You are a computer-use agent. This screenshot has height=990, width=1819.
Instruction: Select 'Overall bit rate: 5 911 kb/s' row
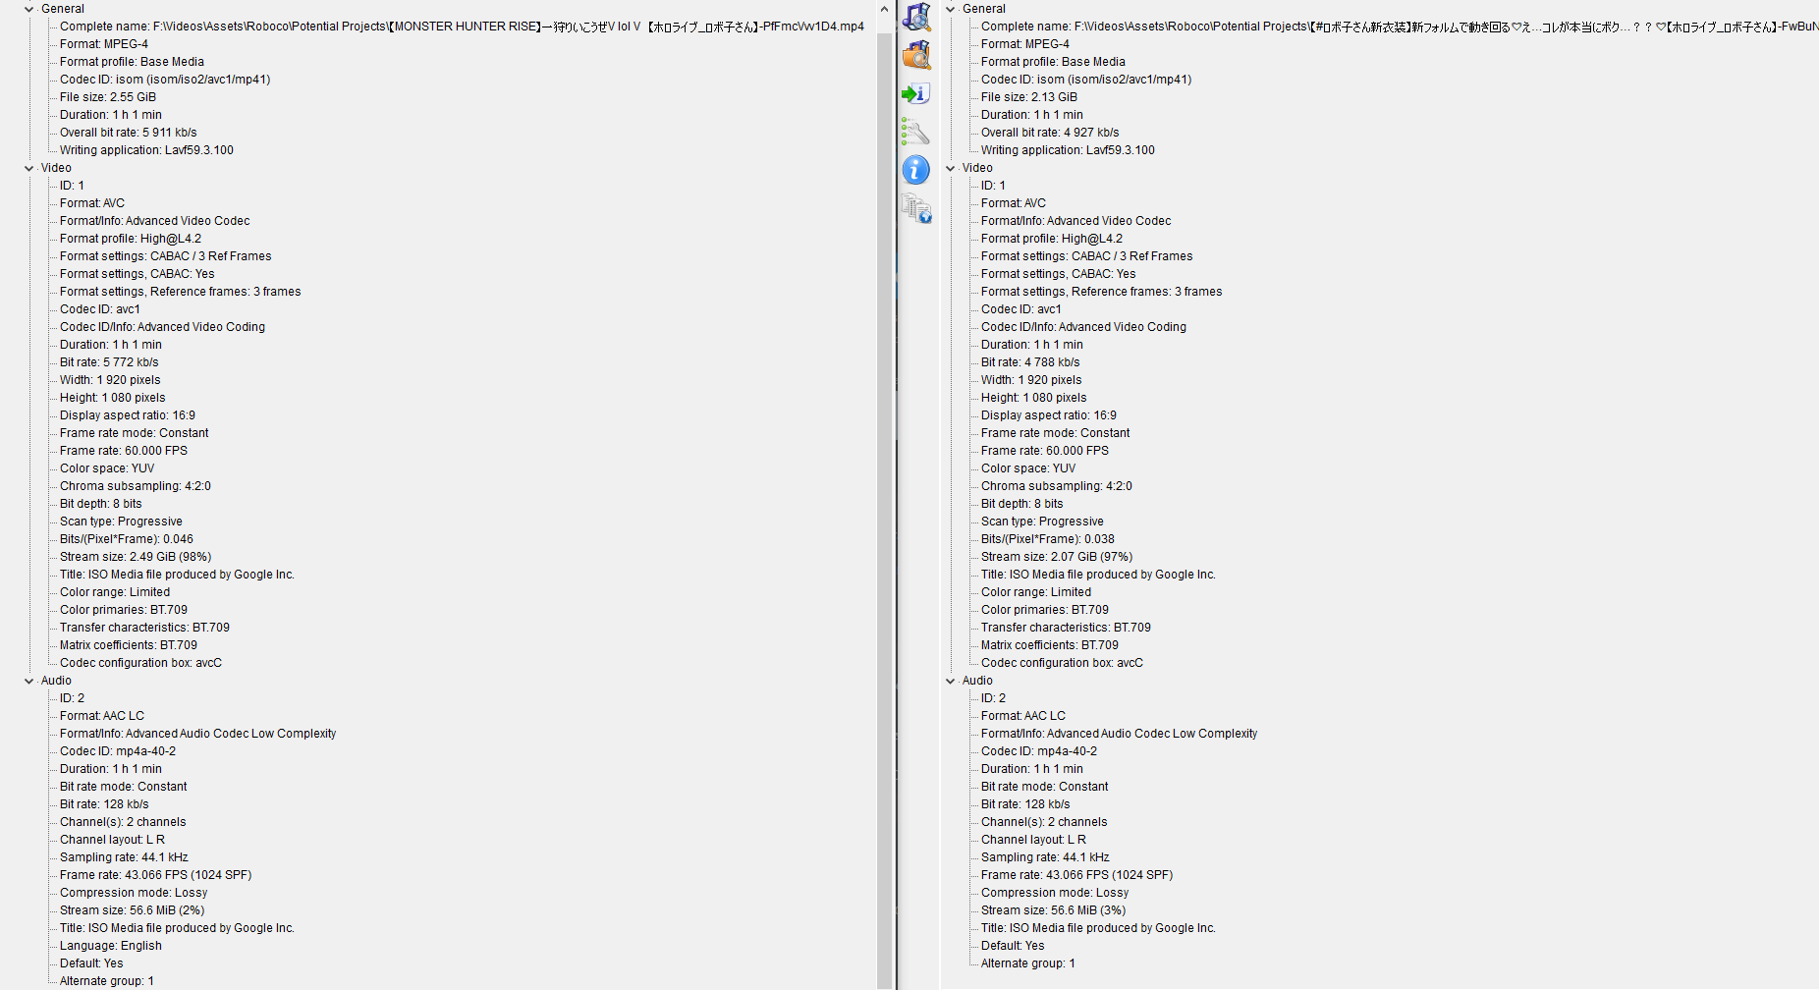coord(129,133)
